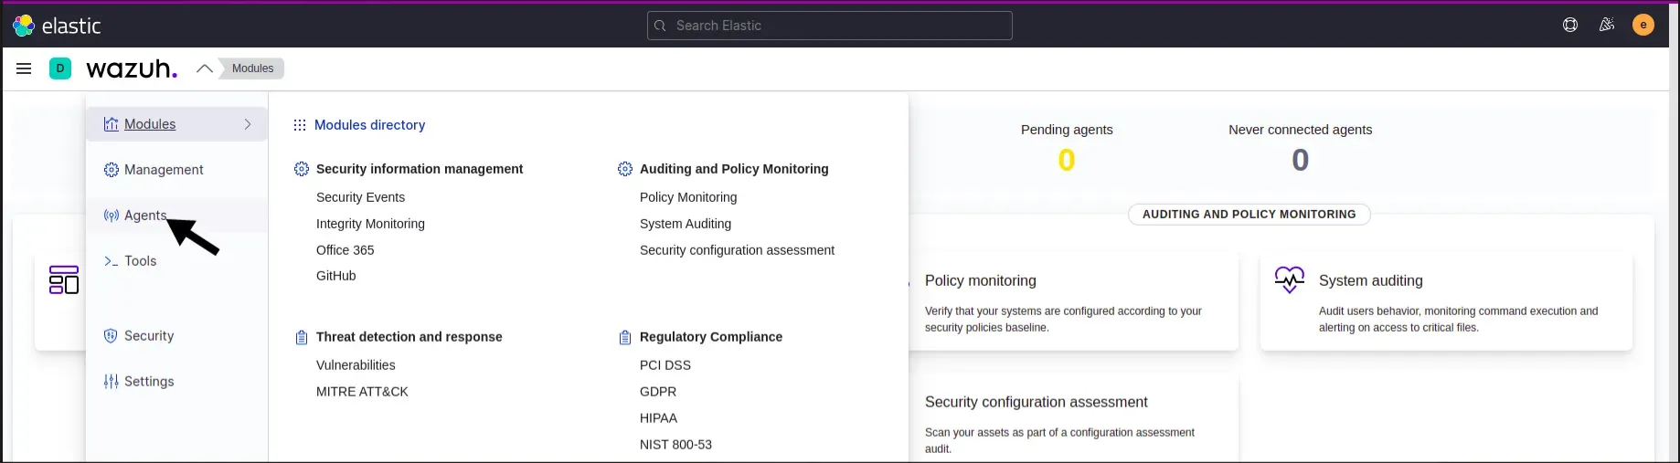Expand Modules submenu with the right chevron
Viewport: 1680px width, 463px height.
[248, 124]
